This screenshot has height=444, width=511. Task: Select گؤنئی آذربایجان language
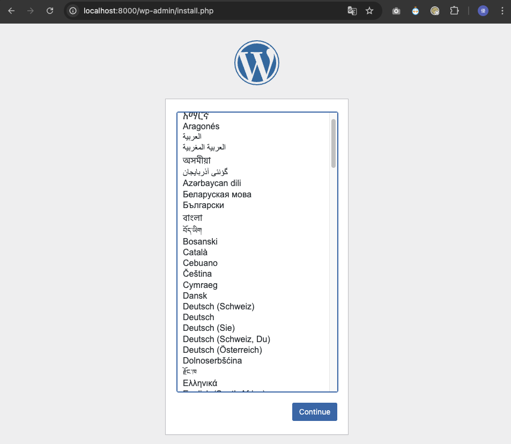tap(253, 172)
